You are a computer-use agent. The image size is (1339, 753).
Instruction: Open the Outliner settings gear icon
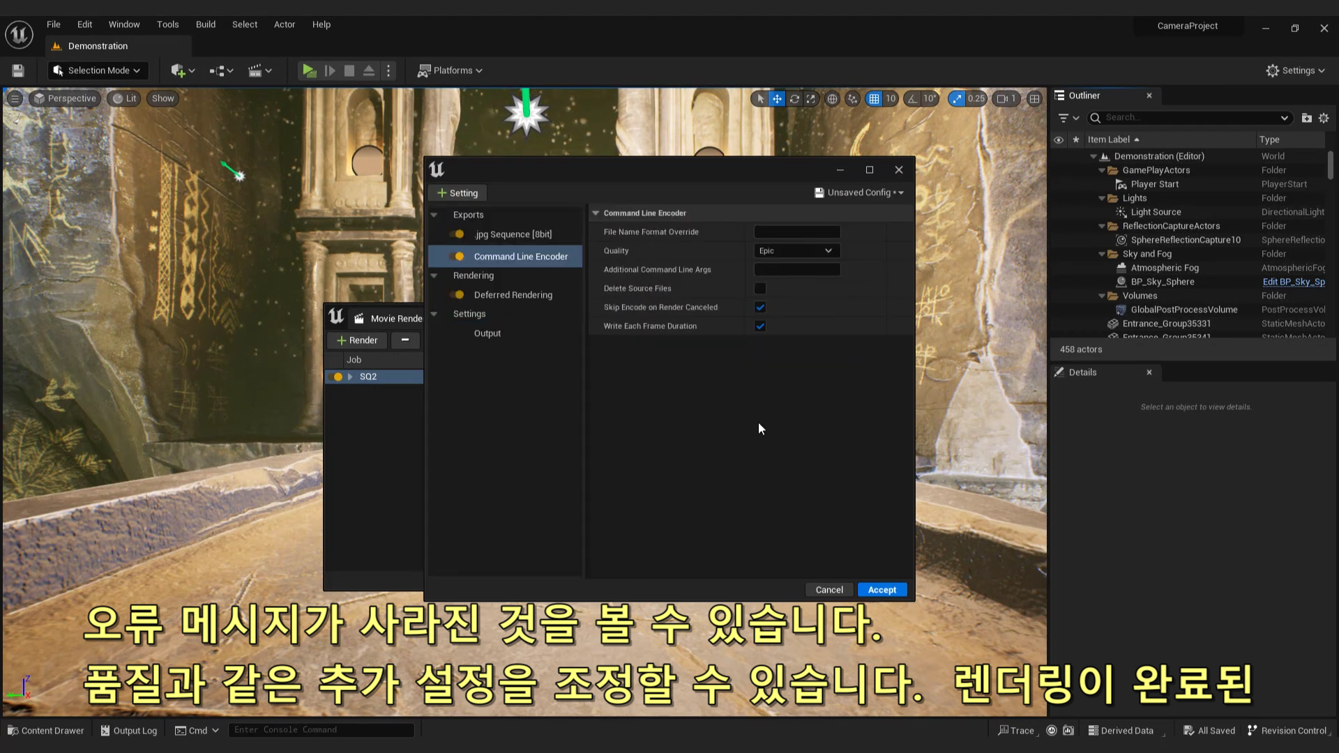pyautogui.click(x=1324, y=118)
